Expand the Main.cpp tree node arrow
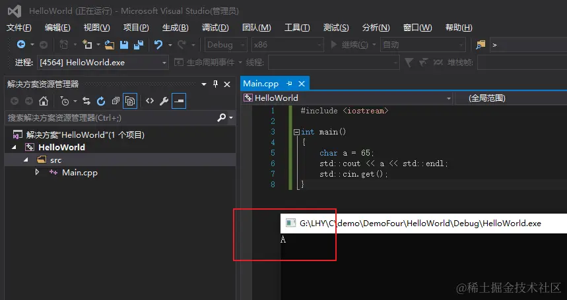This screenshot has width=567, height=300. point(37,172)
